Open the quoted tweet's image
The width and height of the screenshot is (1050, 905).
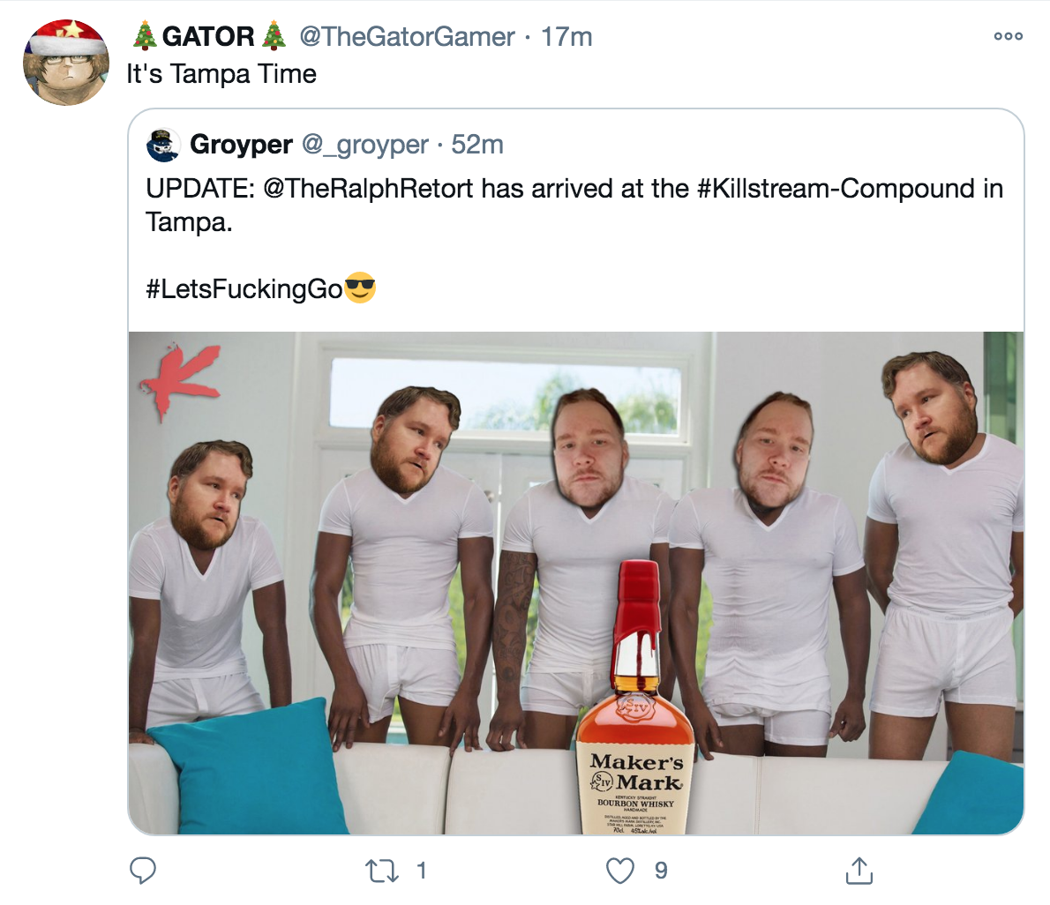(576, 583)
